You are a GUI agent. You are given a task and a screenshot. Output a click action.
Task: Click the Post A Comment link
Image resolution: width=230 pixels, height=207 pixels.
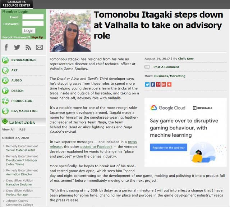(166, 67)
